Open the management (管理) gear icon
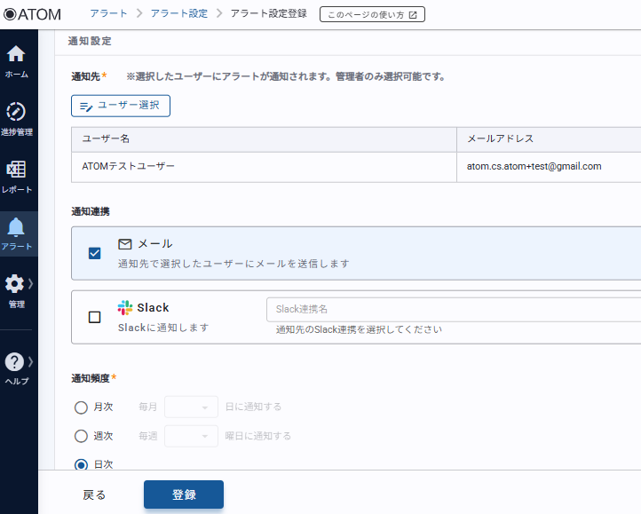 pyautogui.click(x=15, y=284)
